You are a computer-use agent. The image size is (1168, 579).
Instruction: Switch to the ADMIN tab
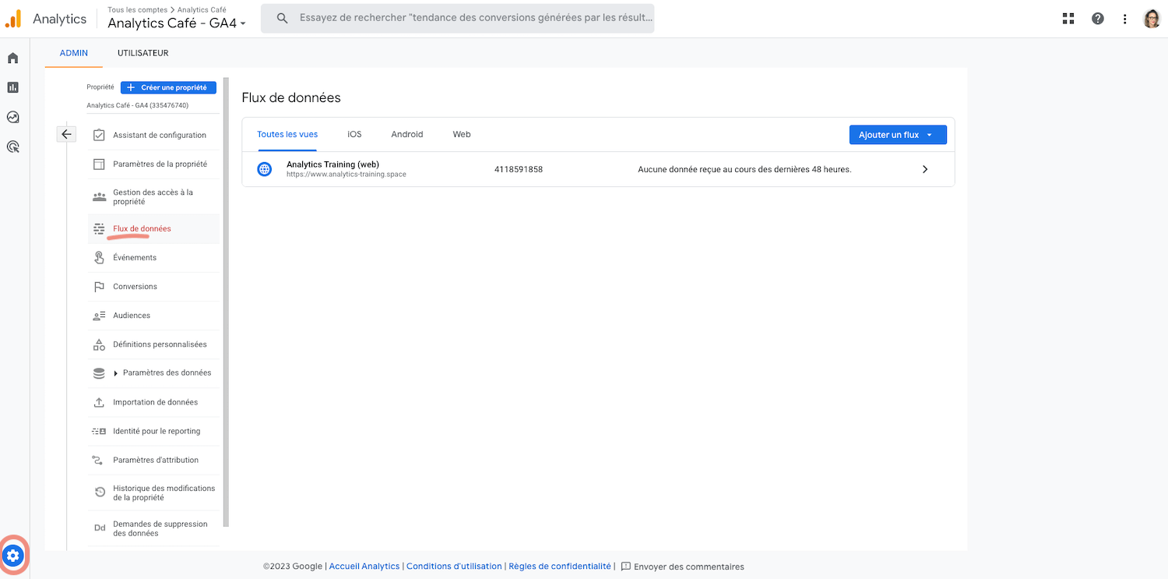point(74,53)
